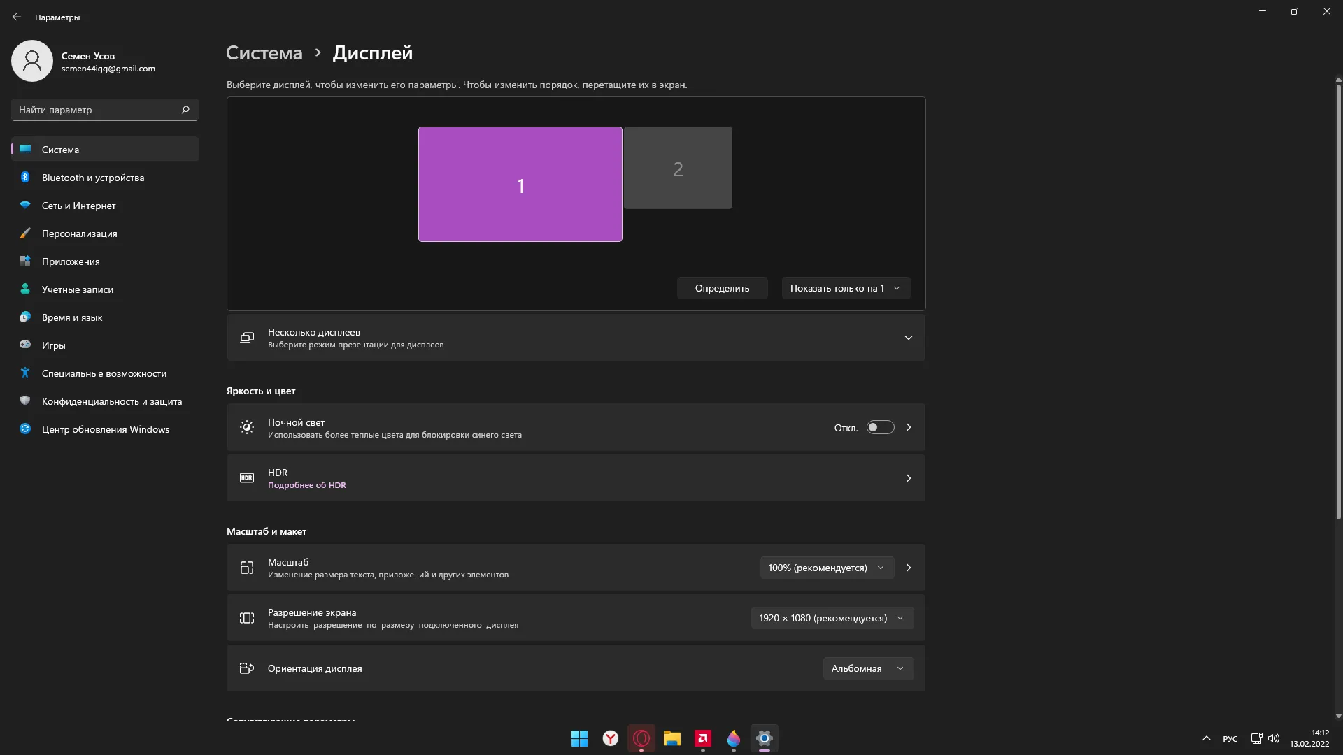Open Специальные возможности section
The width and height of the screenshot is (1343, 755).
pyautogui.click(x=105, y=373)
